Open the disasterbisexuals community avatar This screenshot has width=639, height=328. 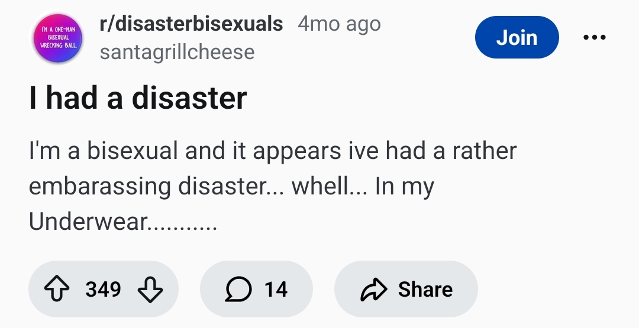tap(57, 38)
